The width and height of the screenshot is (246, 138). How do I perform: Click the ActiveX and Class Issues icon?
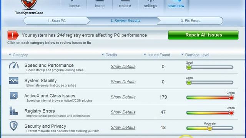pos(14,96)
